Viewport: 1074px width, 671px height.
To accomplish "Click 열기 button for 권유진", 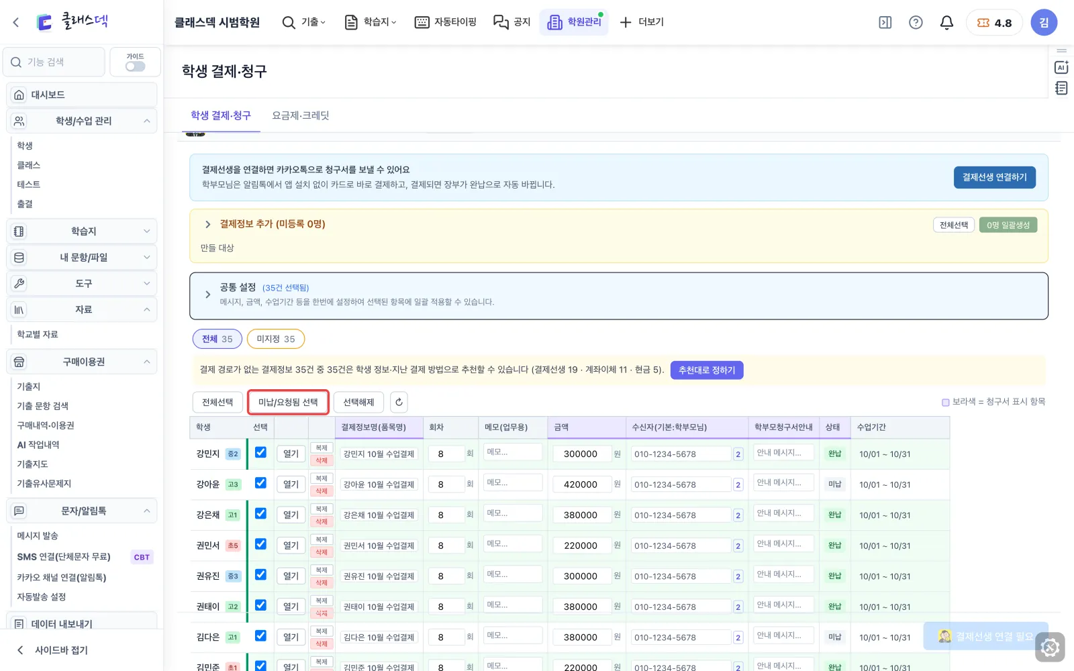I will click(x=291, y=576).
